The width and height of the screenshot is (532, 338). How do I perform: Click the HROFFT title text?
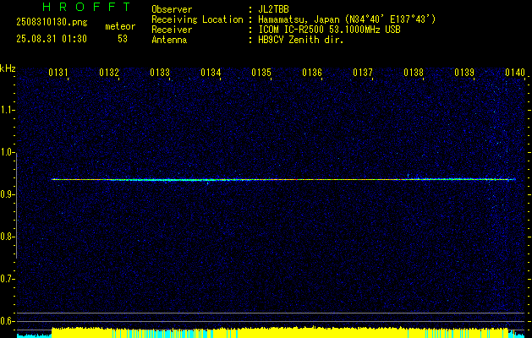[86, 7]
